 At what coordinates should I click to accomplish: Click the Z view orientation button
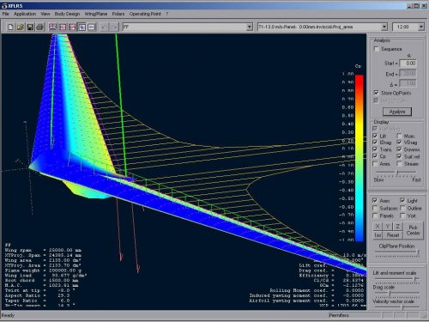[397, 227]
